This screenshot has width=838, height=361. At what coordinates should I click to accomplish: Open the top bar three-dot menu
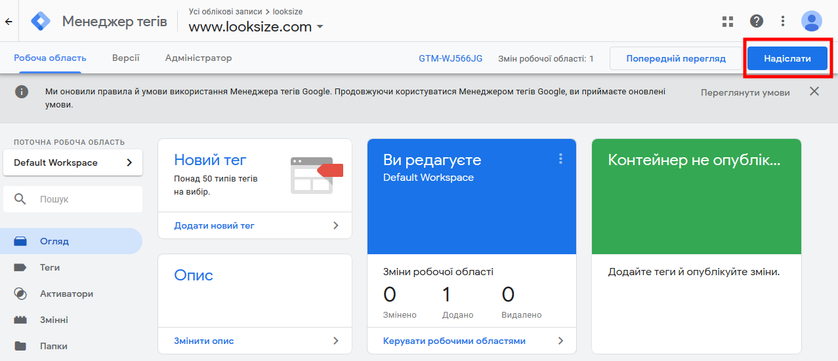783,21
